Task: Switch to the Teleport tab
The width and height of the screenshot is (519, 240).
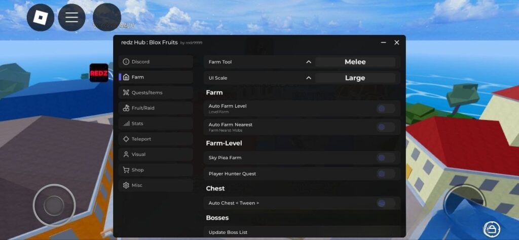Action: click(x=156, y=139)
